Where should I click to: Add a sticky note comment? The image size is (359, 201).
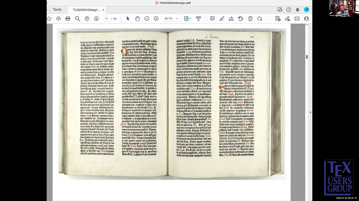(x=212, y=19)
